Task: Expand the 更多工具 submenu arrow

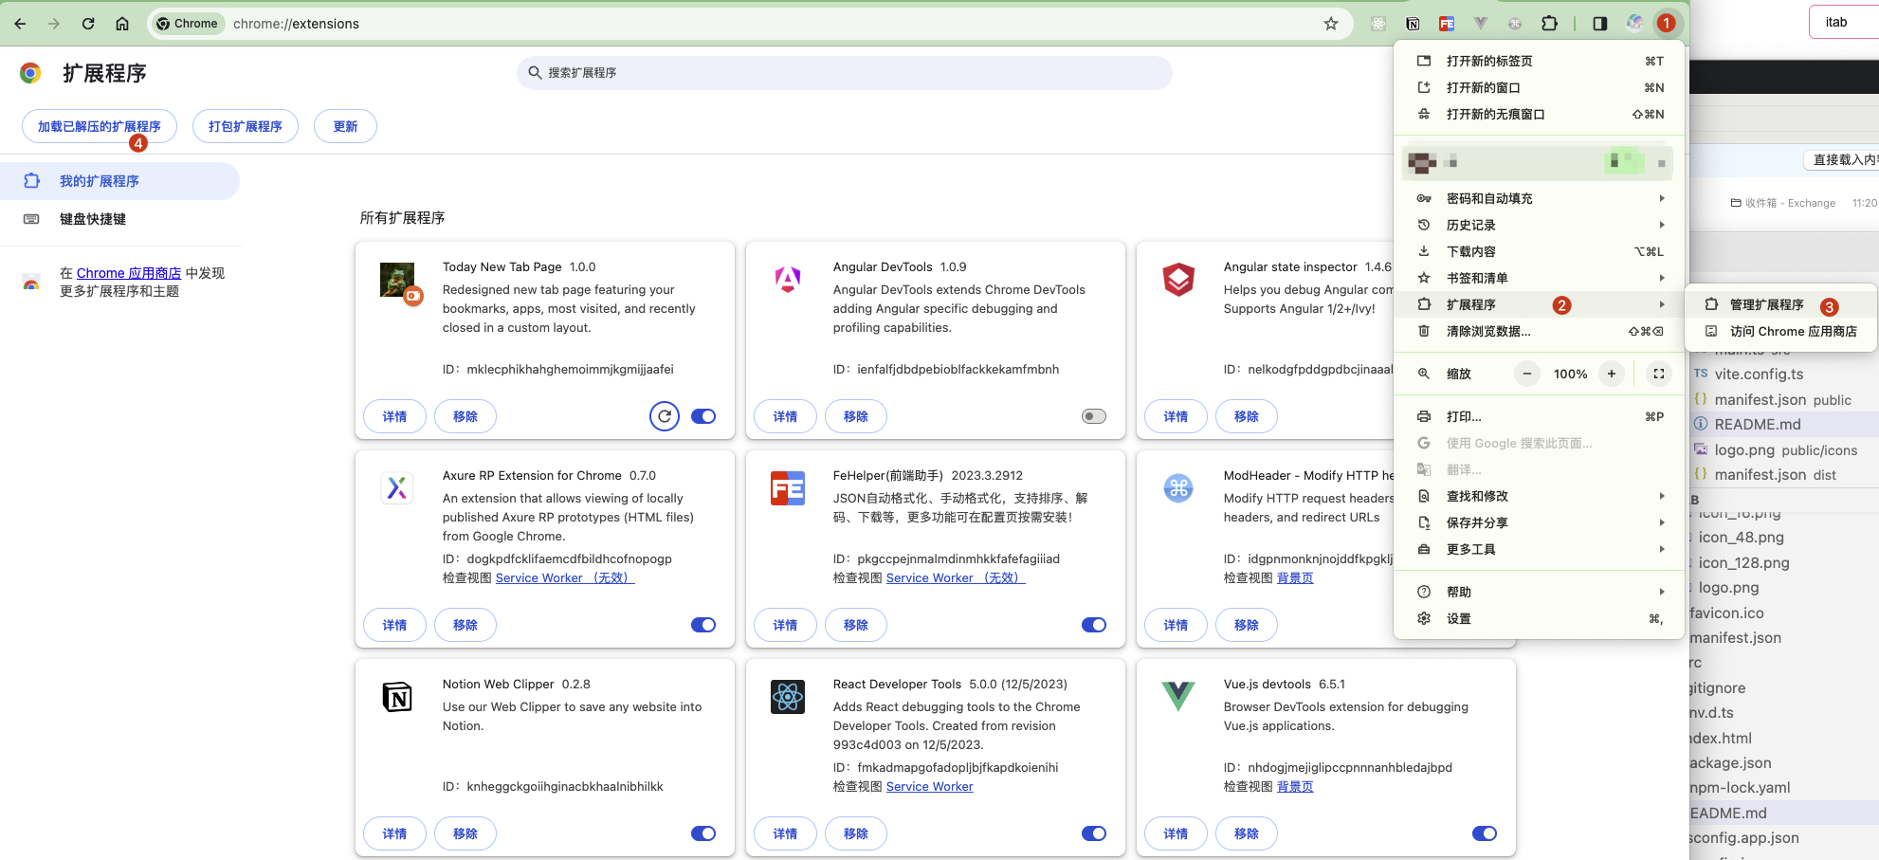Action: (x=1662, y=549)
